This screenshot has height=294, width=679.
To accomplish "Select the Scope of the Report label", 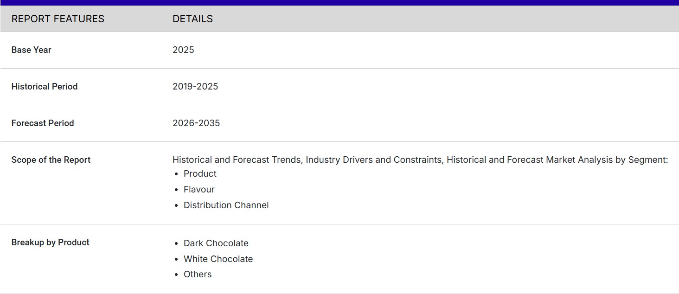I will pyautogui.click(x=51, y=160).
